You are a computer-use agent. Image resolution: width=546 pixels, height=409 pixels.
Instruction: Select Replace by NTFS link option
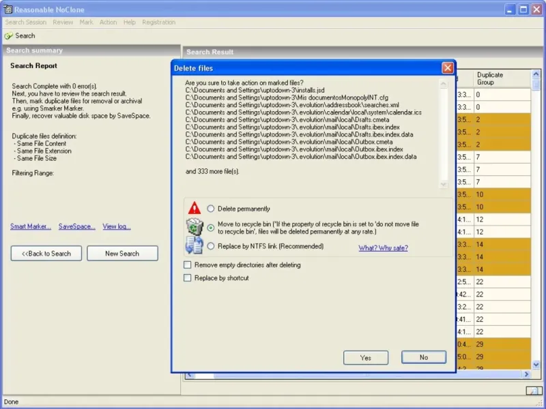pos(211,246)
